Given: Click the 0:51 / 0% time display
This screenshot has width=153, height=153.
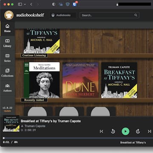Looking at the screenshot, I should point(10,142).
